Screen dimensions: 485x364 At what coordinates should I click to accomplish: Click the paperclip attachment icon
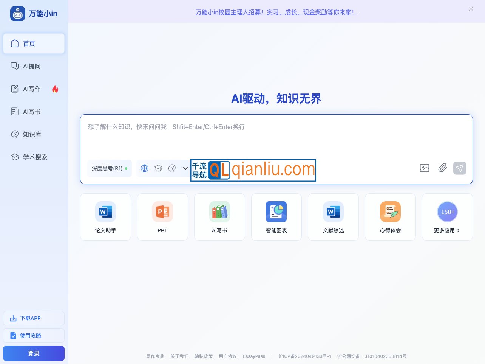point(442,168)
